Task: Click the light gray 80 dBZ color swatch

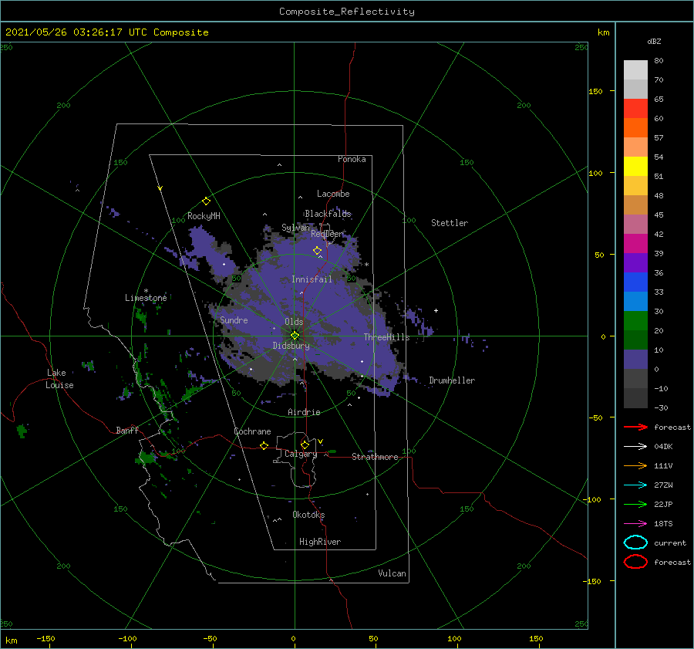Action: pyautogui.click(x=635, y=70)
